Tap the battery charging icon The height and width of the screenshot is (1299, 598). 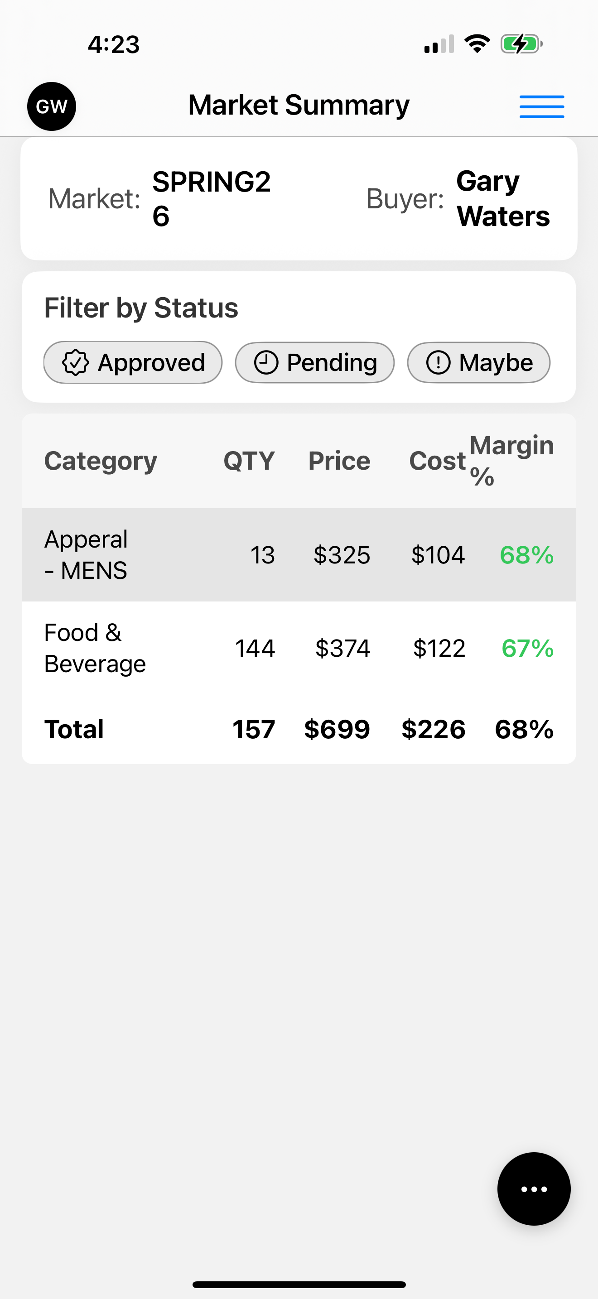pos(521,44)
